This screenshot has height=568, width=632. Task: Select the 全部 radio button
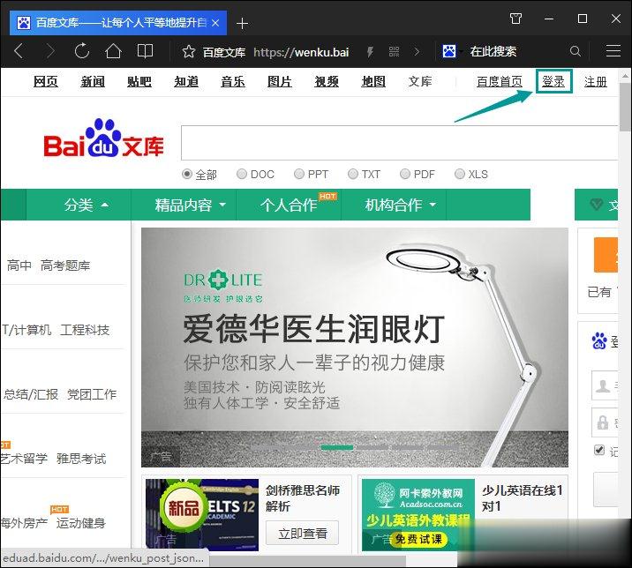186,174
